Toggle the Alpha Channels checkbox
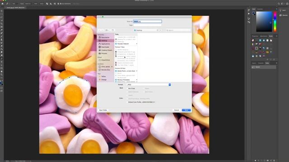Image resolution: width=289 pixels, height=162 pixels. 127,92
